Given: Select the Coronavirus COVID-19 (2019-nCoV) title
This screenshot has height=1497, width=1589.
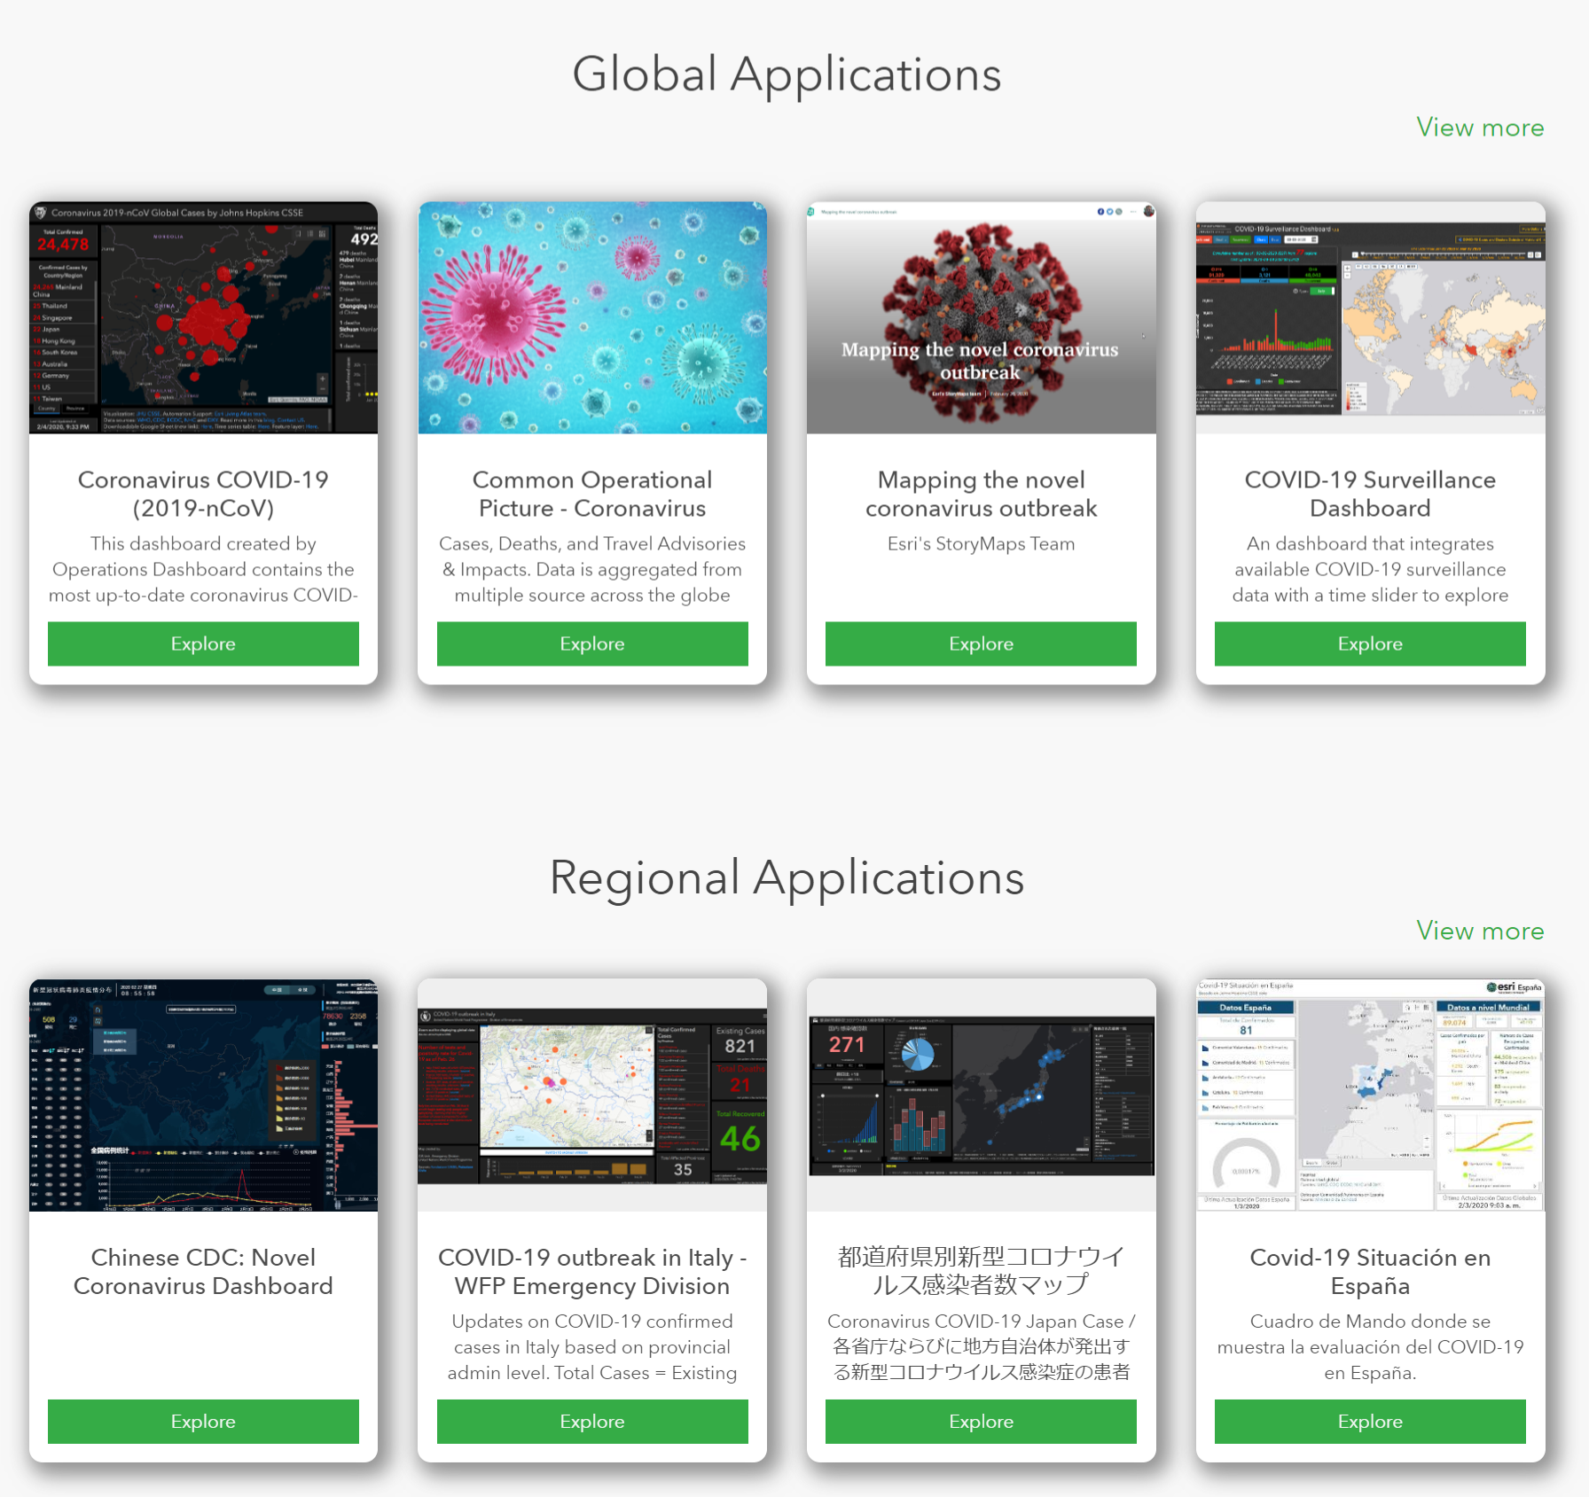Looking at the screenshot, I should [203, 494].
